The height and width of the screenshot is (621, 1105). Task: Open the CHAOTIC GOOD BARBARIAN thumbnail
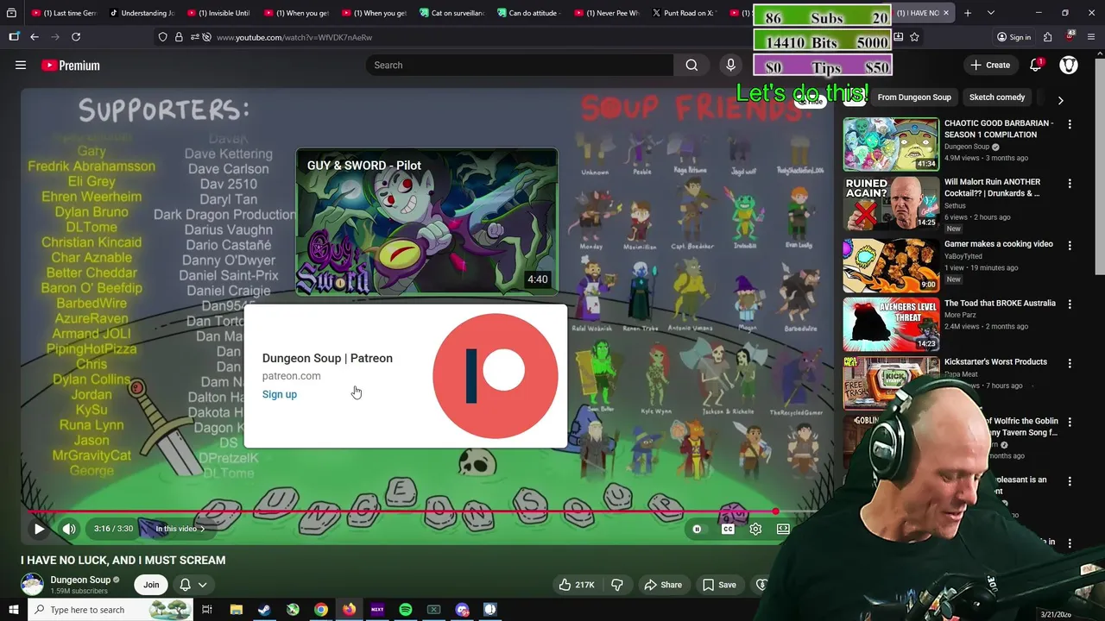tap(891, 145)
